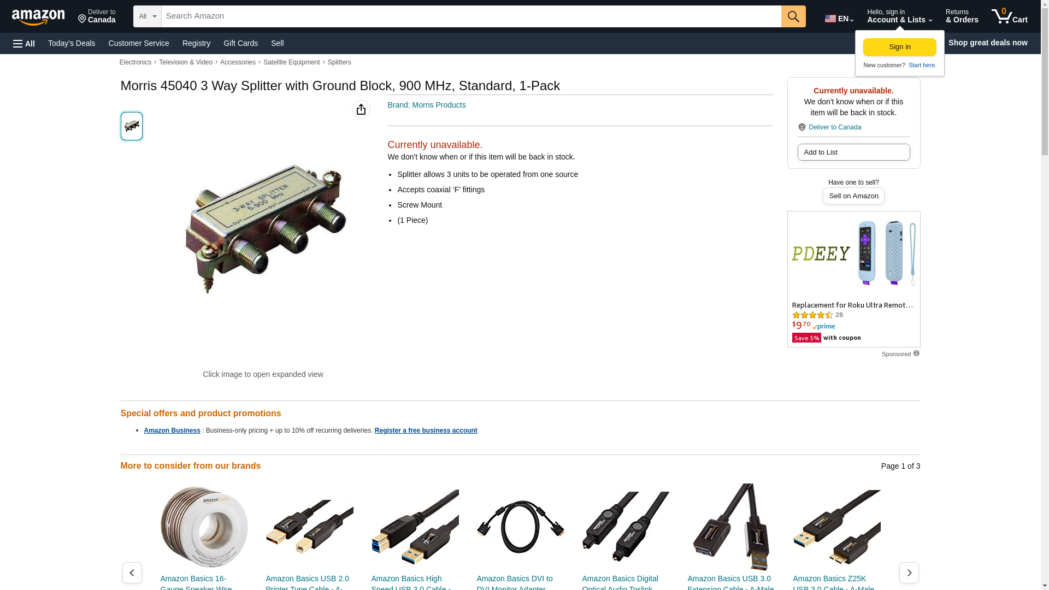Click the Deliver to Canada location icon
This screenshot has height=590, width=1049.
(802, 127)
